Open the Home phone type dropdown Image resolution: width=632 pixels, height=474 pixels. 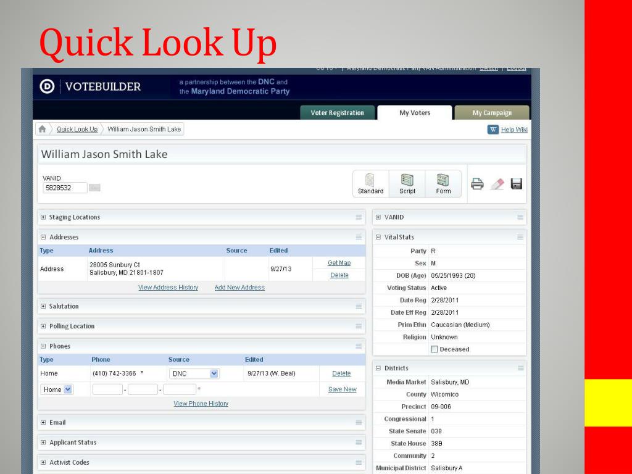click(56, 389)
